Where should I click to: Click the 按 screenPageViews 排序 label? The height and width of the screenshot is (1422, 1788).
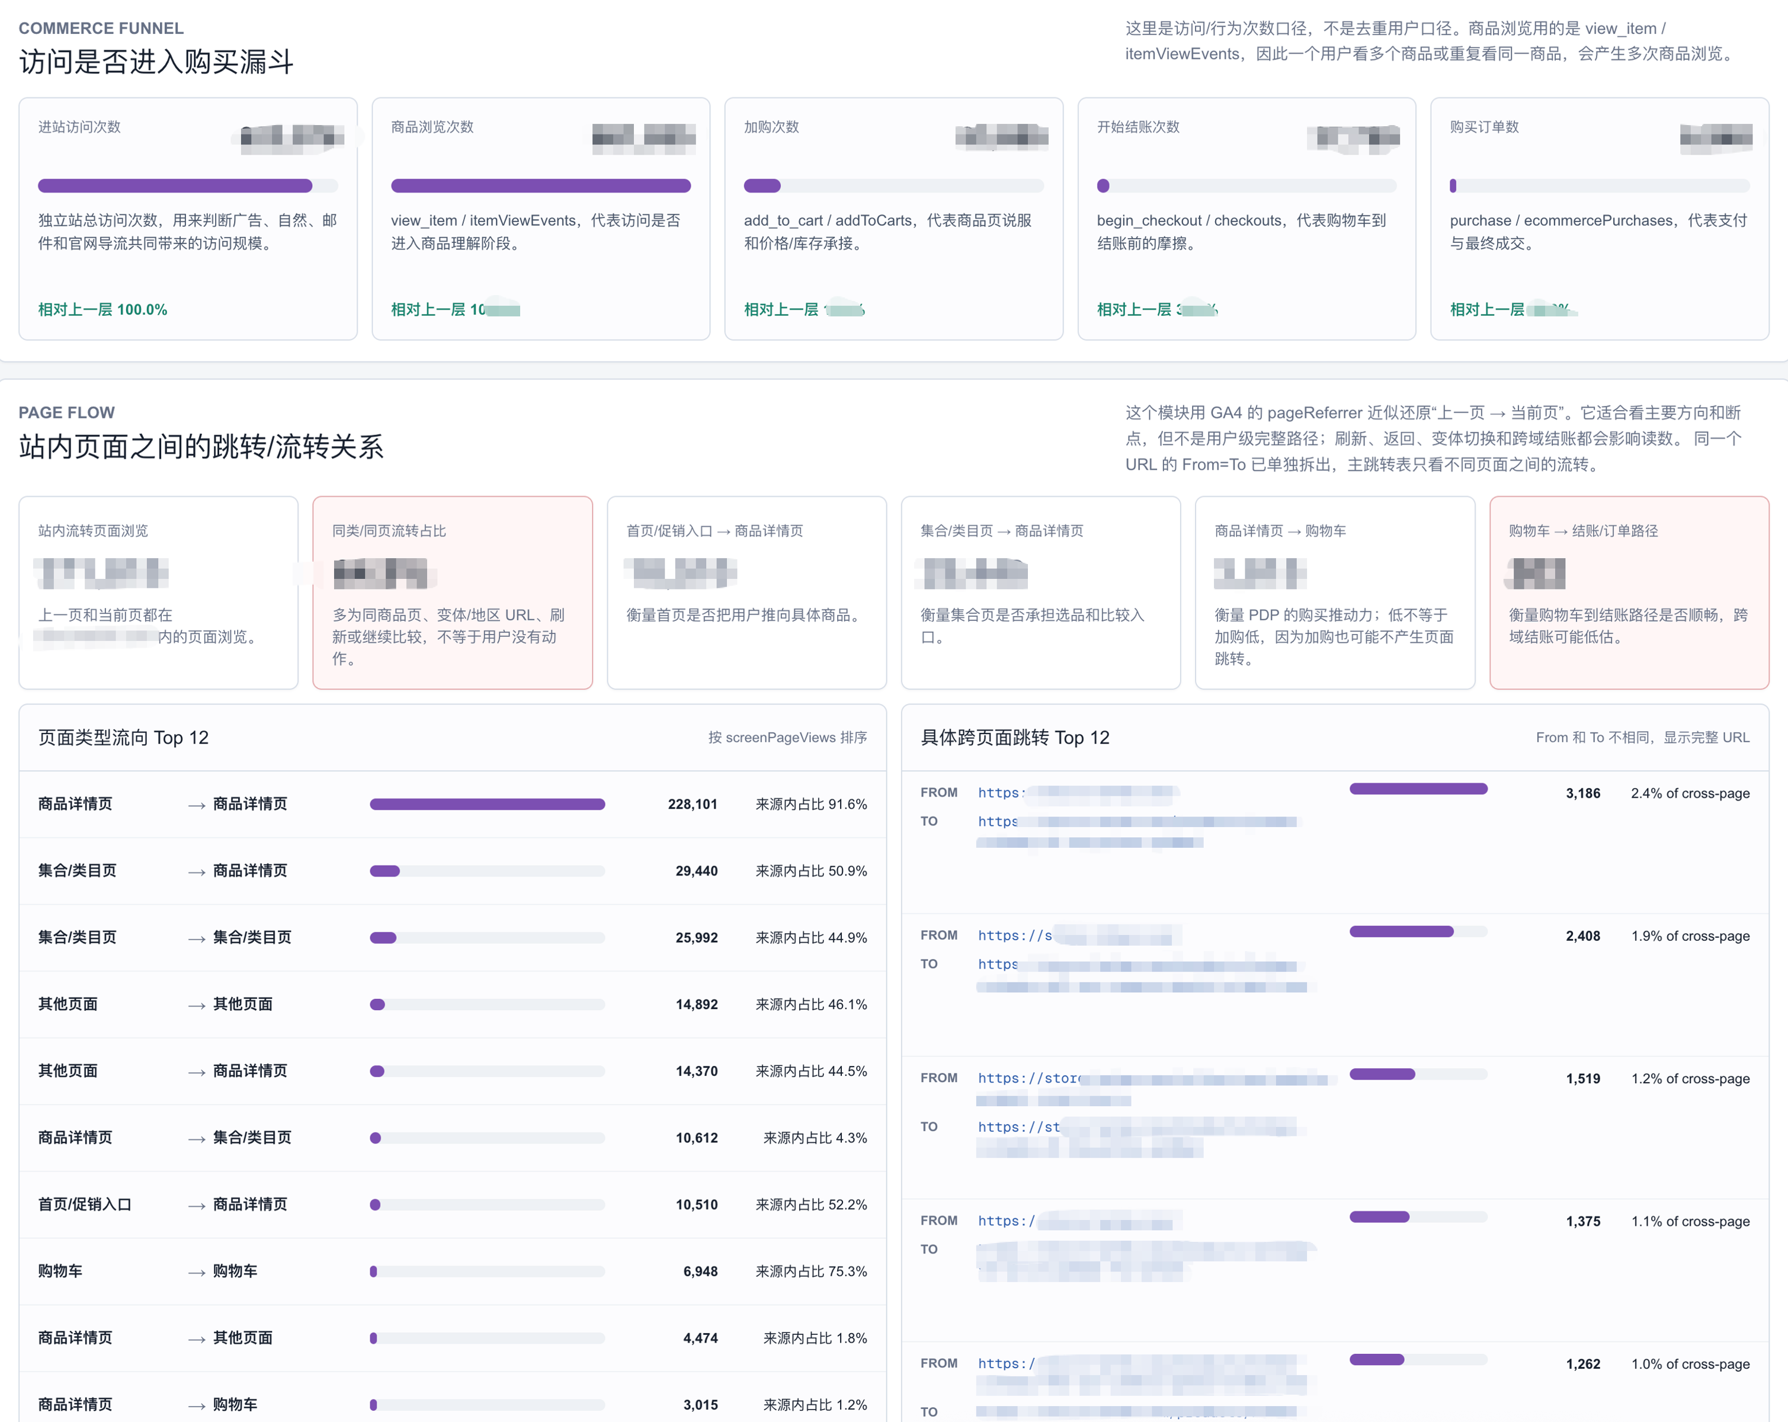pos(787,738)
